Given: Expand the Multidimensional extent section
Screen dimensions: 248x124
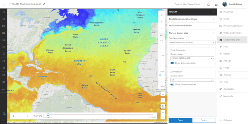Looking at the screenshot, I should point(192,25).
